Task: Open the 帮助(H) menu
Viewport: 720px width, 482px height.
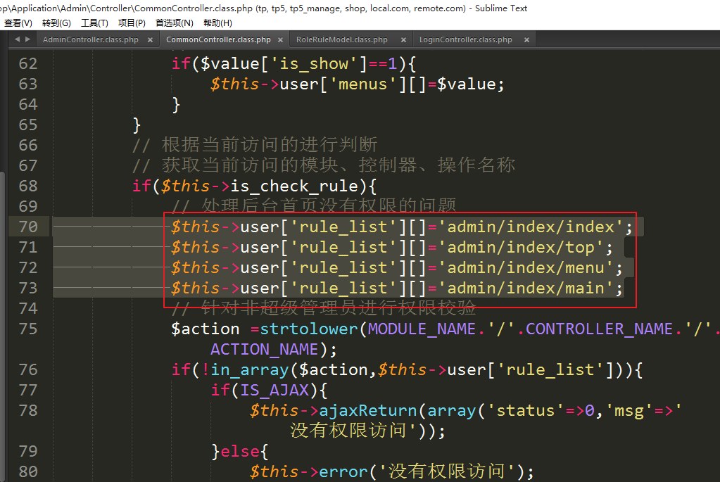Action: (217, 23)
